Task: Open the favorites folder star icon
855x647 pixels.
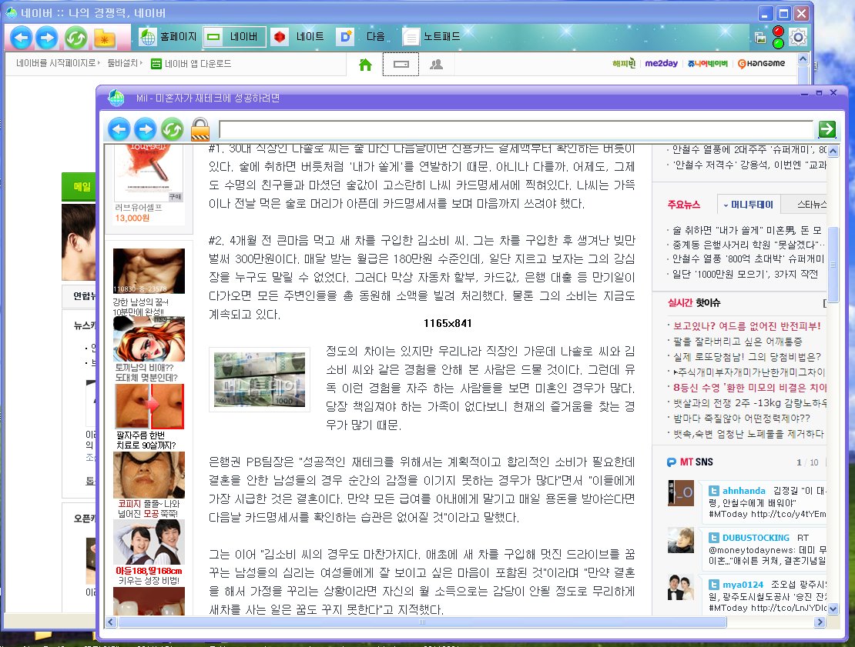Action: click(x=104, y=37)
